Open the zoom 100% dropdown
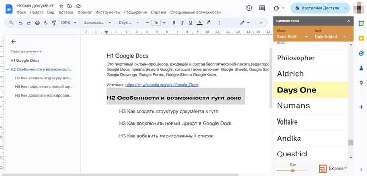This screenshot has height=176, width=367. tap(69, 23)
